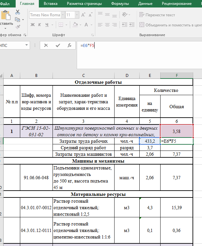Toggle bold Ж formatting
202x246 pixels.
(x=33, y=25)
